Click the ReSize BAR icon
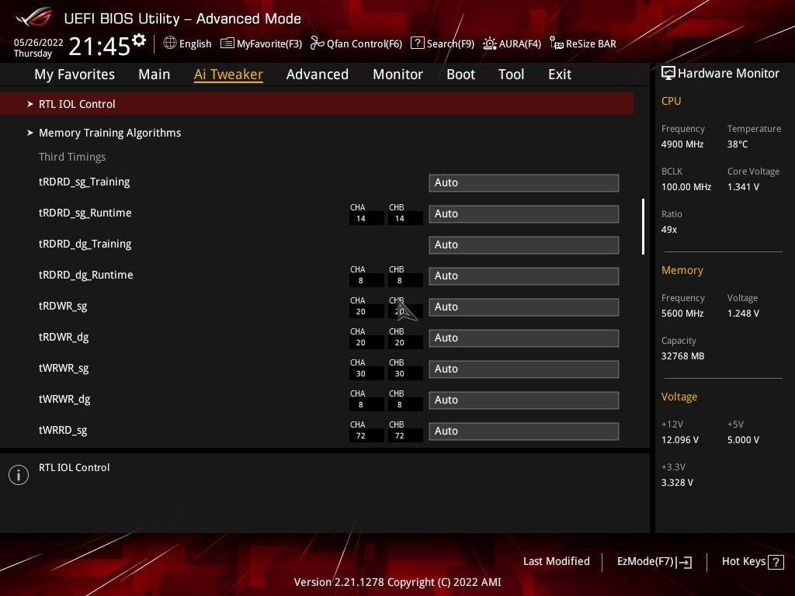The height and width of the screenshot is (596, 795). click(556, 43)
